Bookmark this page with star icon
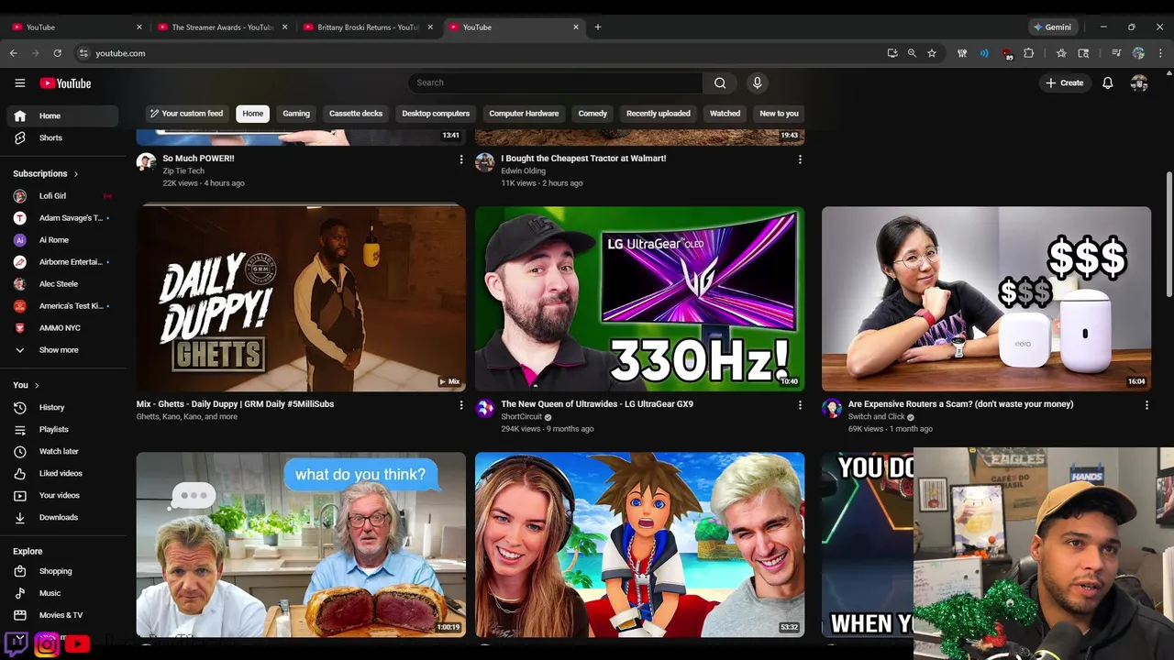 coord(932,53)
